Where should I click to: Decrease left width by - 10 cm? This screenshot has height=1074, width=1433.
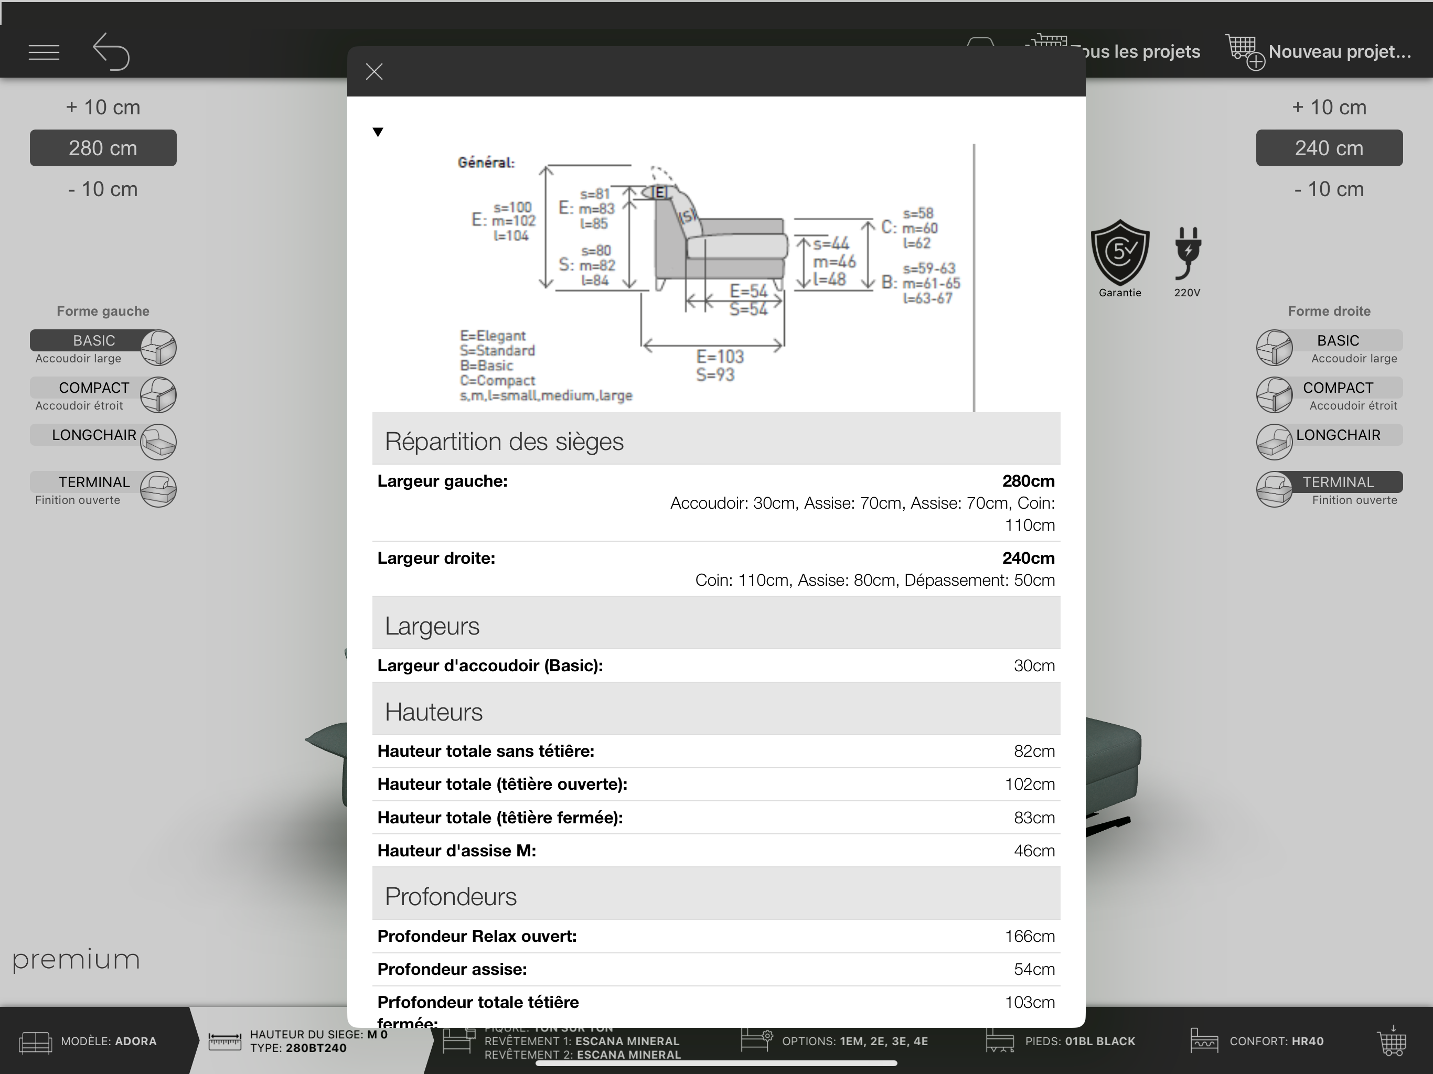[103, 189]
